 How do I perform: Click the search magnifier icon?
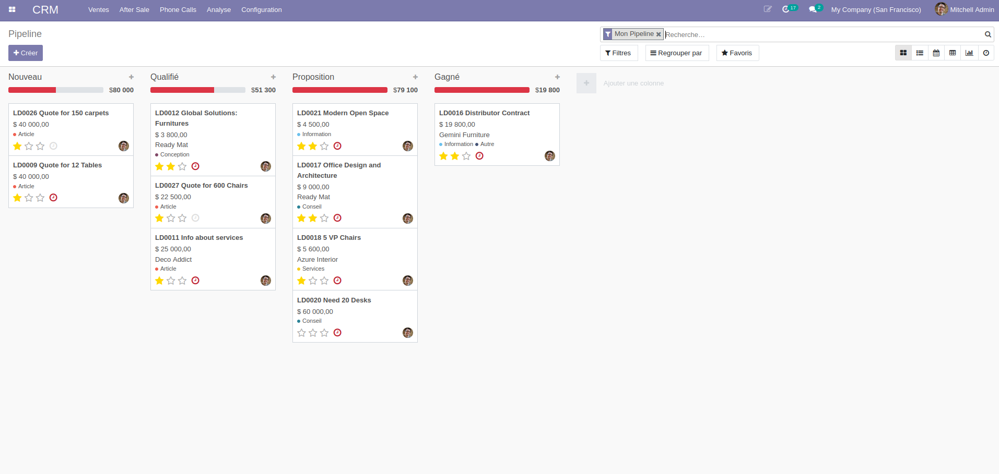(988, 34)
